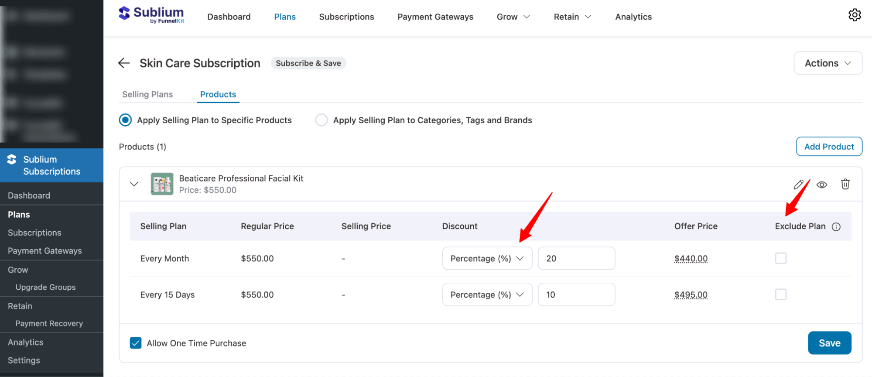Open Payment Gateways in the top navigation
872x377 pixels.
pos(435,17)
